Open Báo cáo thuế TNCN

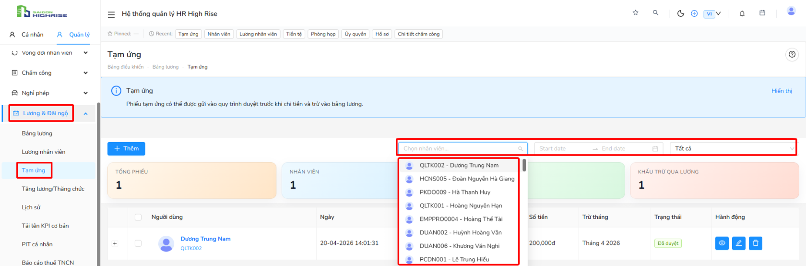48,263
